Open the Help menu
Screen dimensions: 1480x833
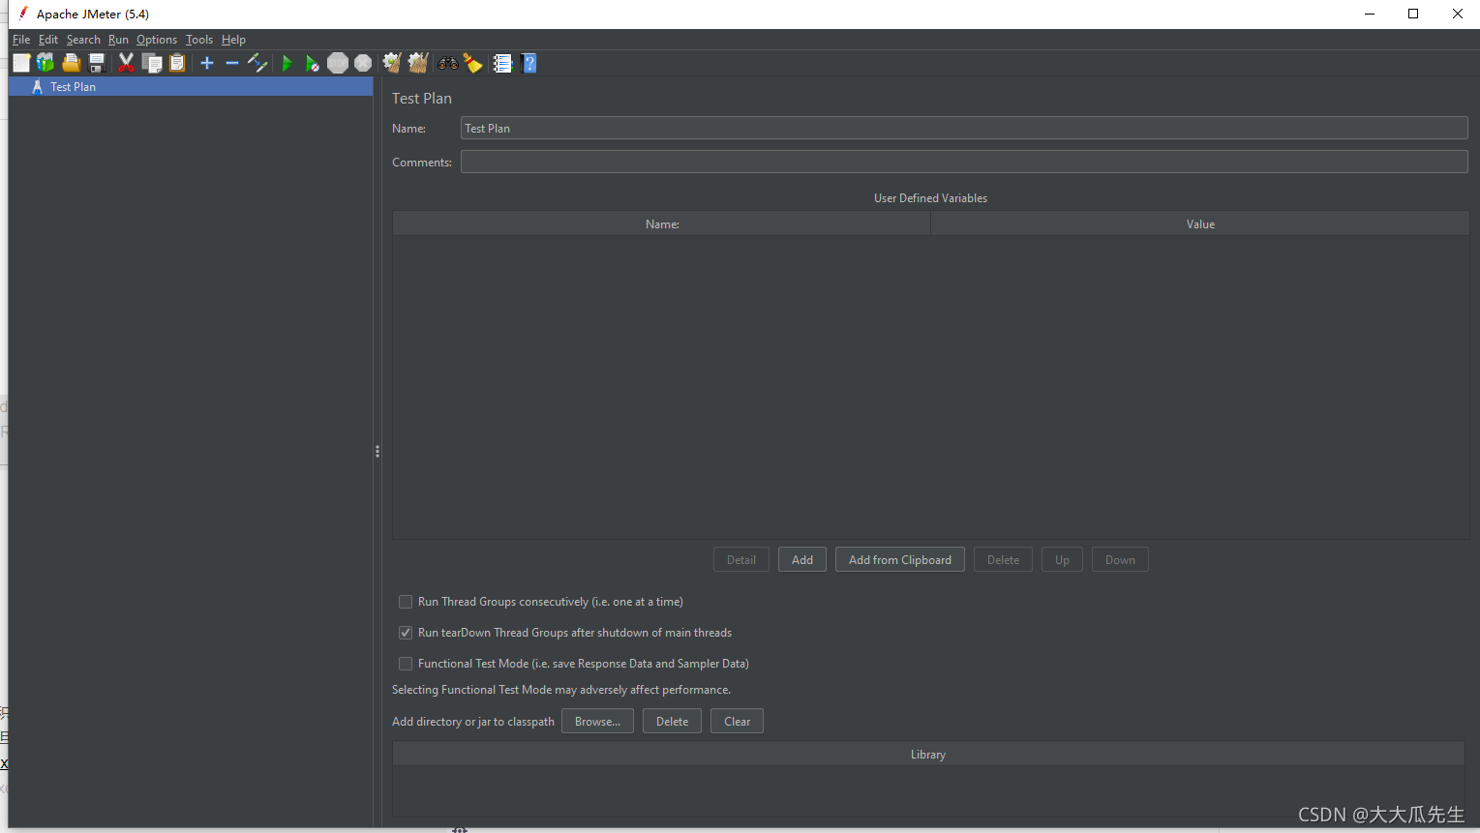click(x=233, y=40)
